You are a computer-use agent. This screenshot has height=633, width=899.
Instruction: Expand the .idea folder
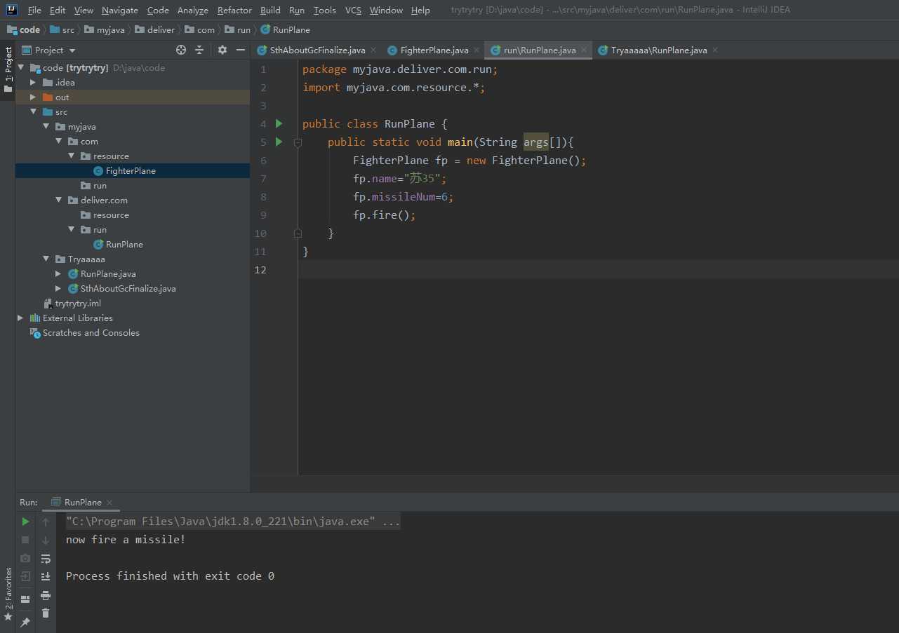(33, 83)
